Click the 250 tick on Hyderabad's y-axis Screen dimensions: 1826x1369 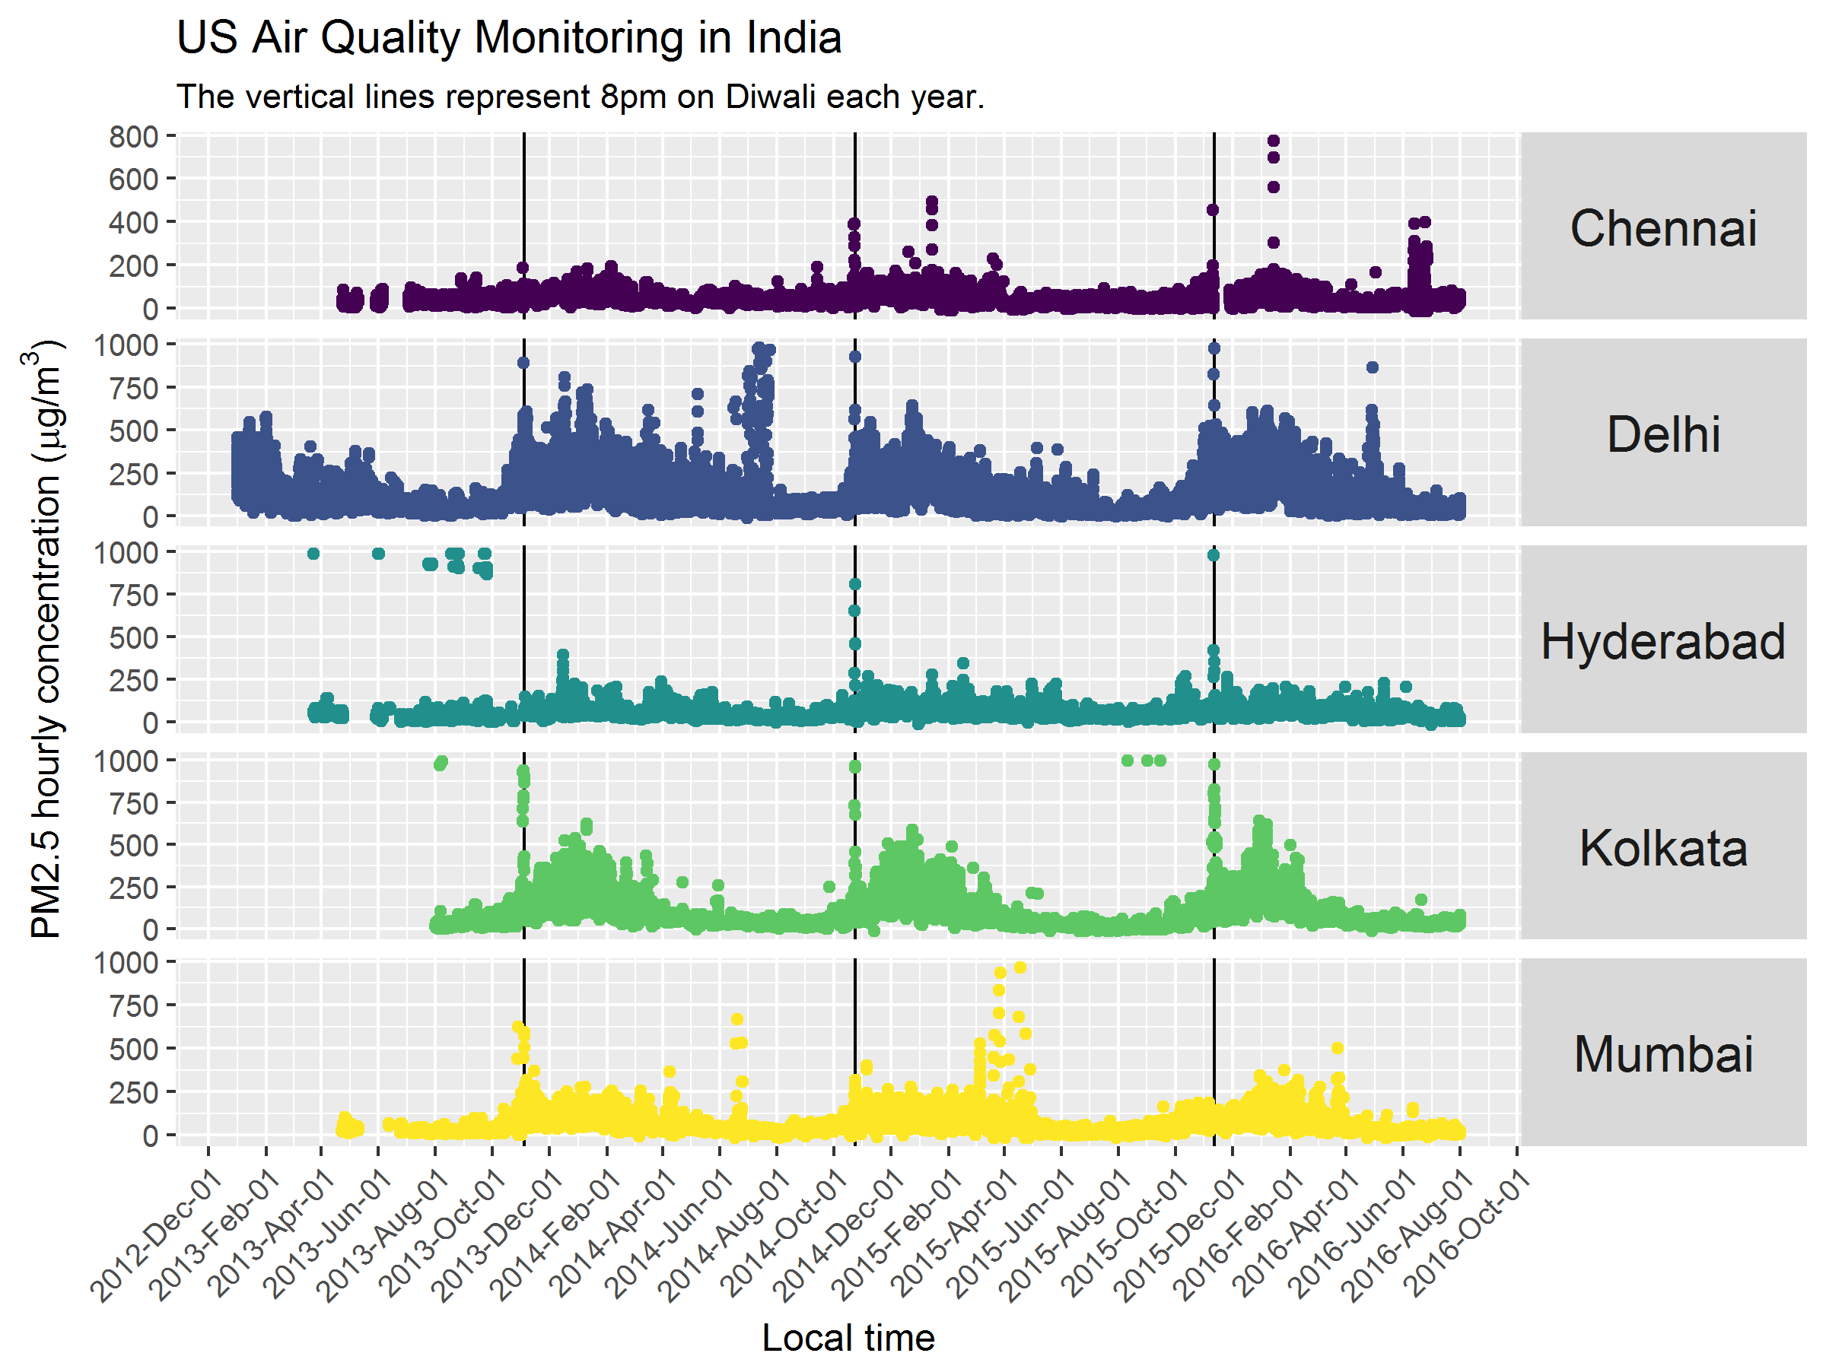134,680
